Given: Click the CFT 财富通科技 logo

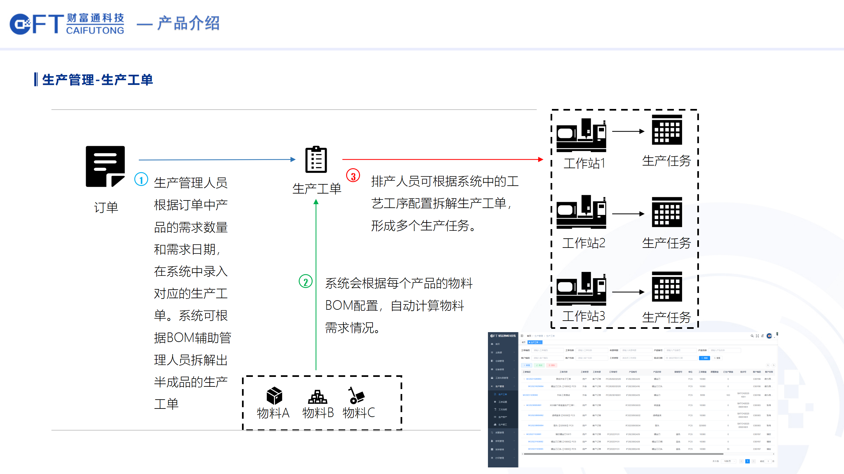Looking at the screenshot, I should pyautogui.click(x=67, y=24).
